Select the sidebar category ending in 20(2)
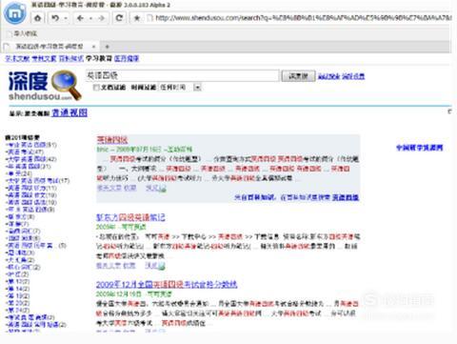Viewport: 457px width, 344px height. click(x=18, y=303)
